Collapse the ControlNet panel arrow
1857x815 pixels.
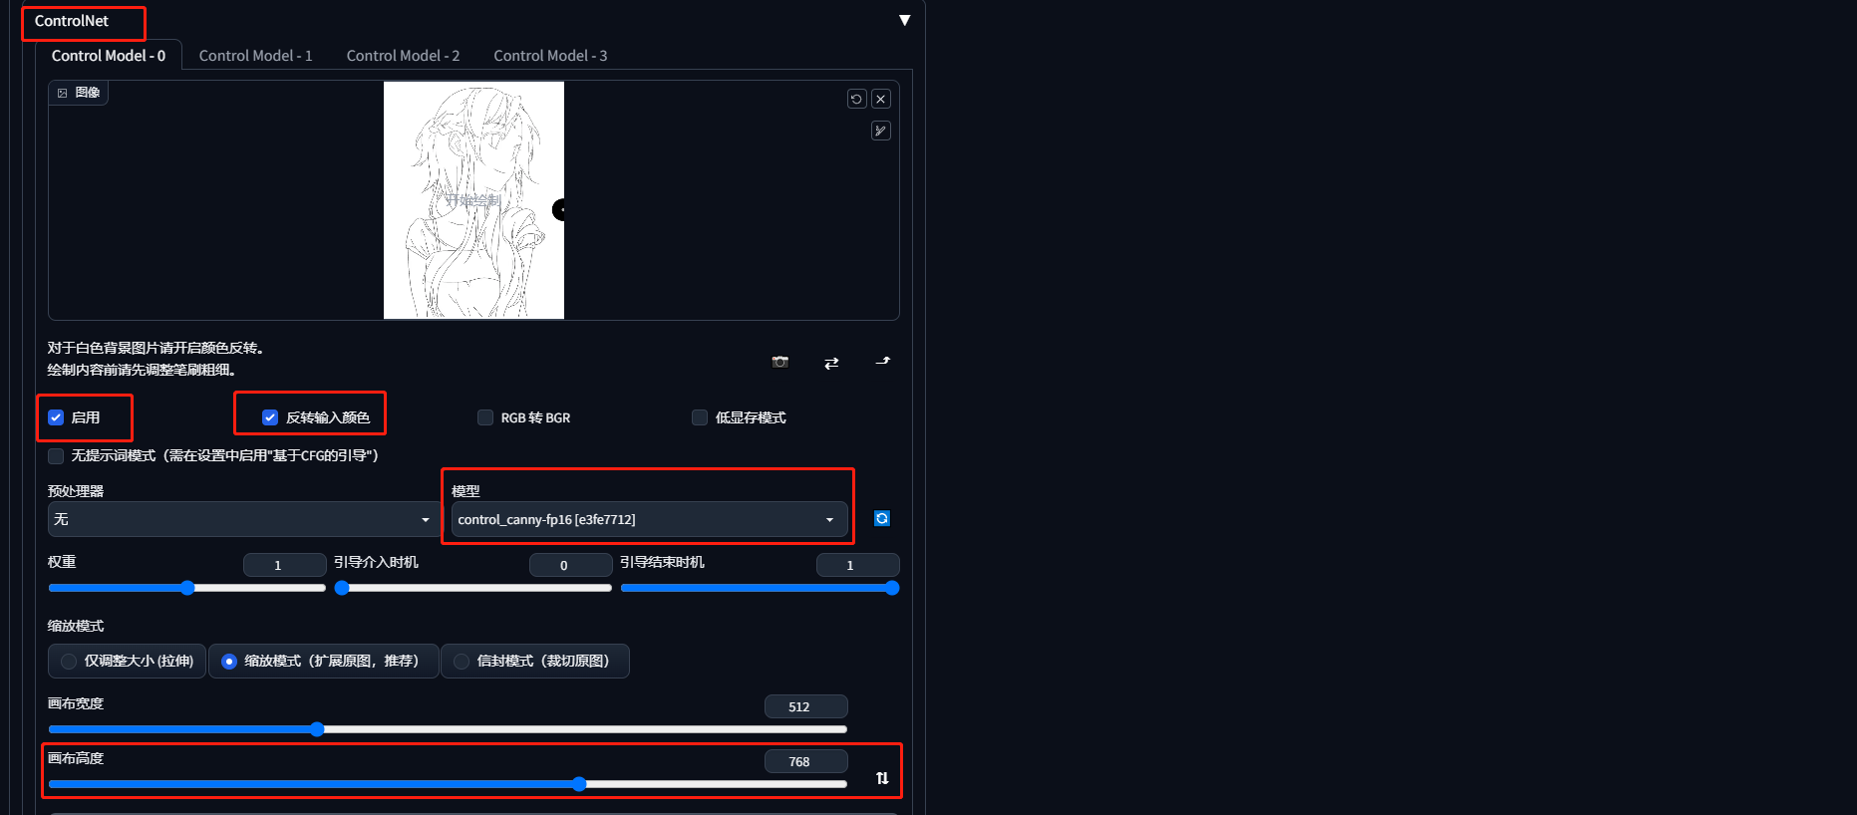click(x=904, y=20)
